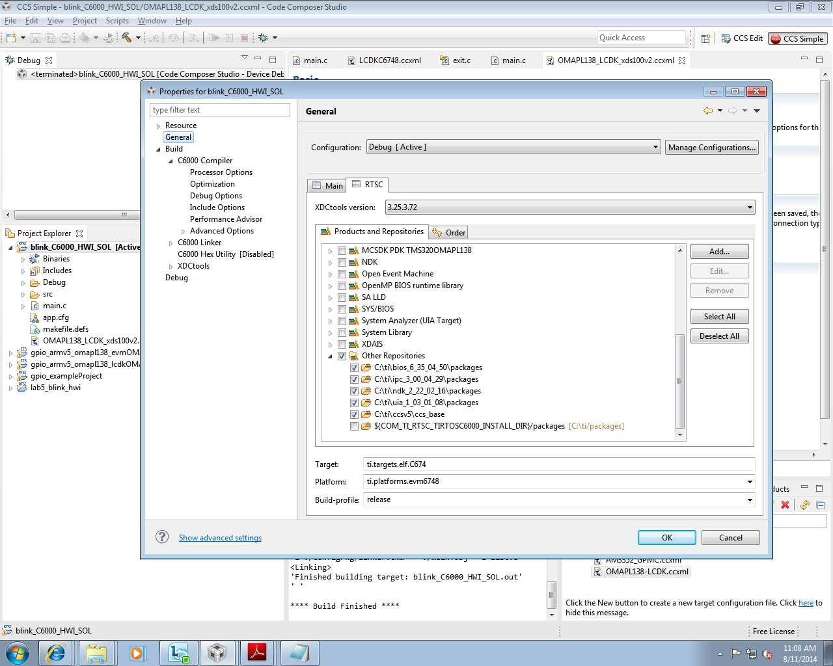Click the Build hammer icon
The width and height of the screenshot is (833, 666).
[x=126, y=38]
